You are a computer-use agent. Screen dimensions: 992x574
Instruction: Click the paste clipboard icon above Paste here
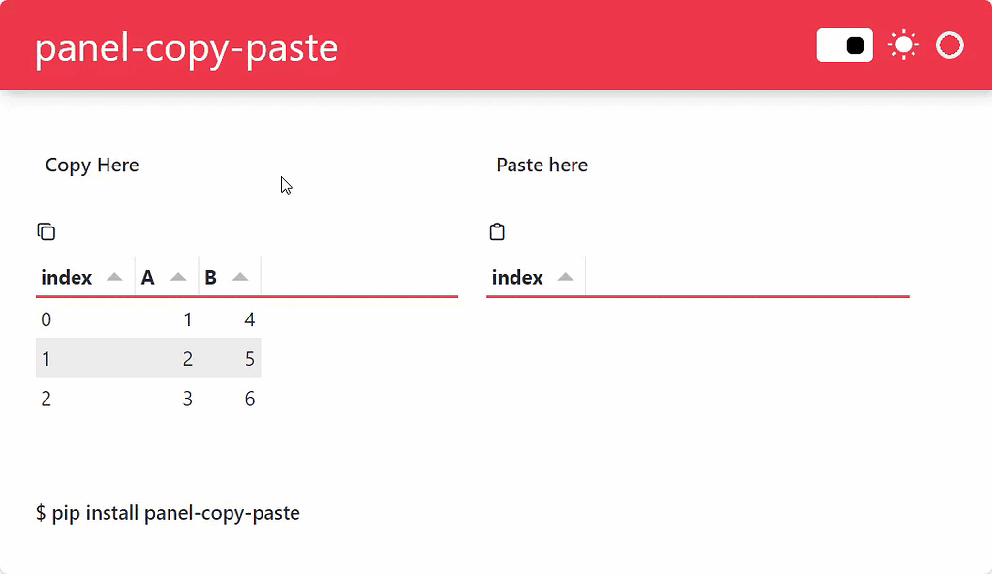tap(497, 231)
